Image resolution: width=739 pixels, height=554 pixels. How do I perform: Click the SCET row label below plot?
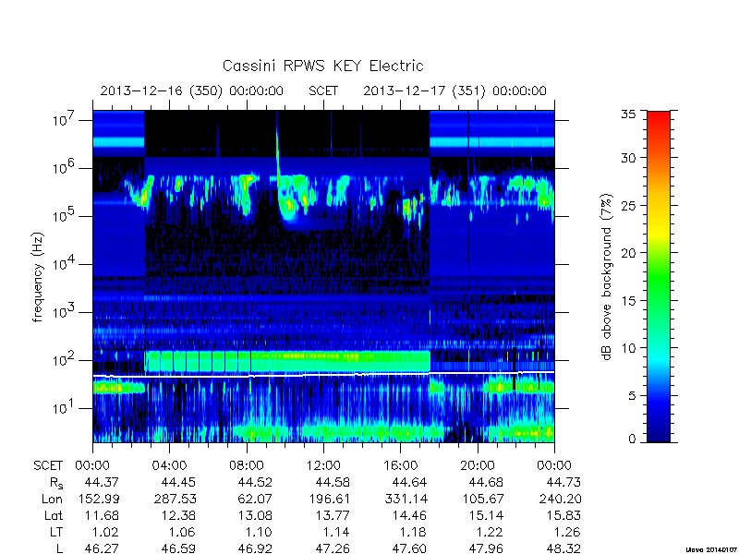pyautogui.click(x=48, y=465)
